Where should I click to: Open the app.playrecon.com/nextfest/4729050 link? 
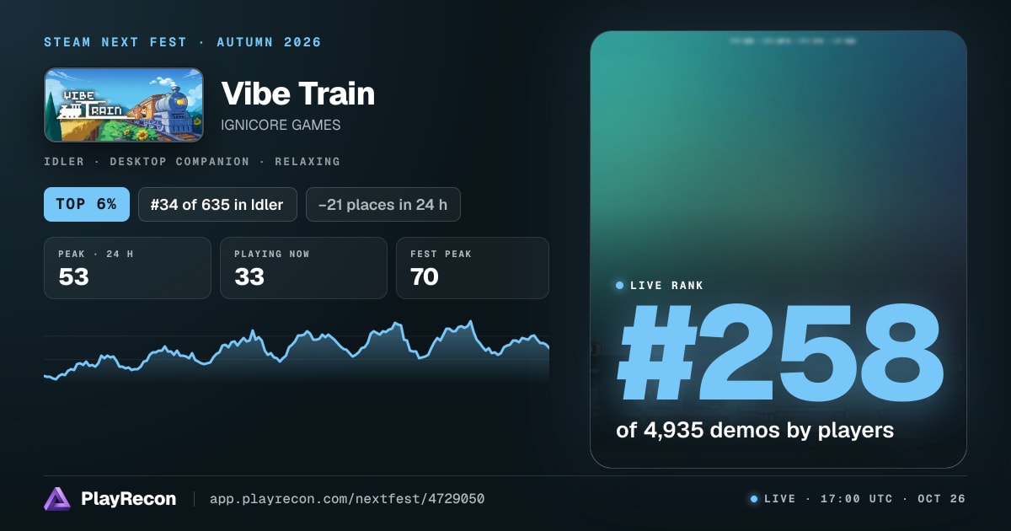pos(347,499)
